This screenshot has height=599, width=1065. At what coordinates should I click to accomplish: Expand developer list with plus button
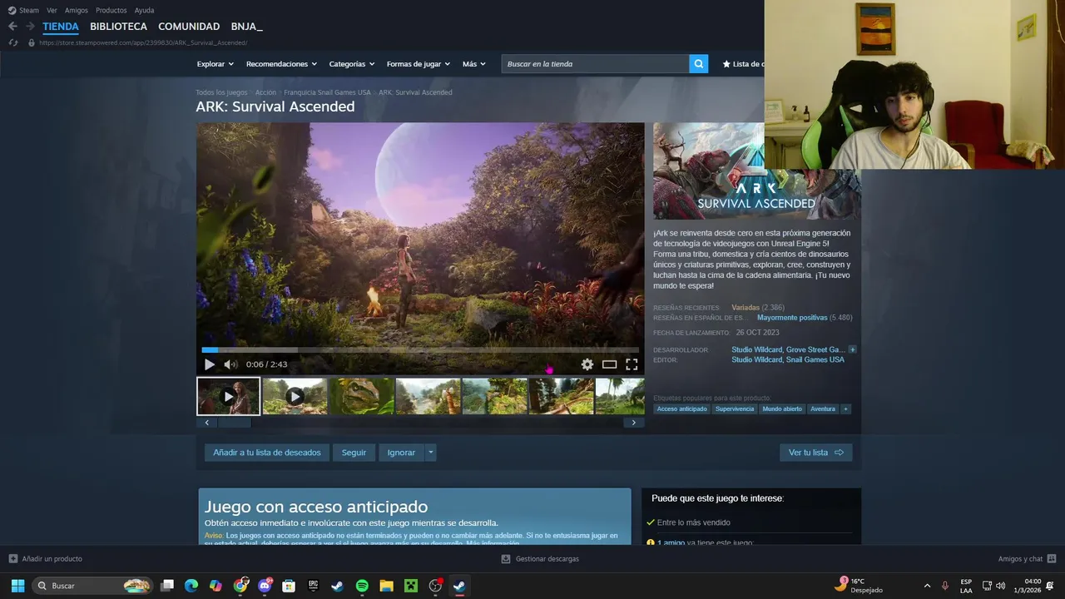coord(852,349)
